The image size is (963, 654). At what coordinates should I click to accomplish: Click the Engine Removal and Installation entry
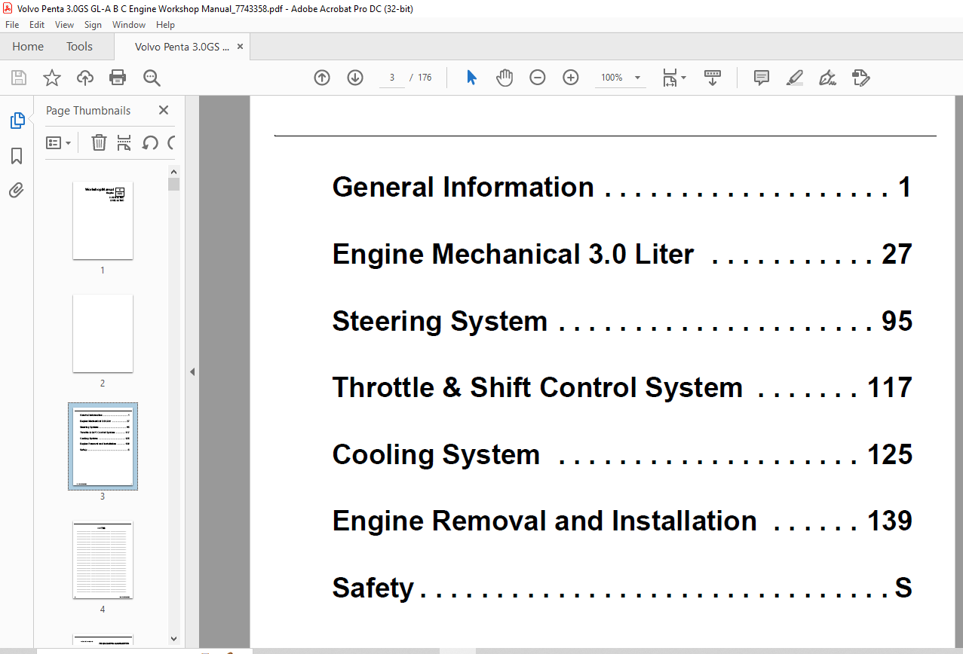tap(622, 521)
